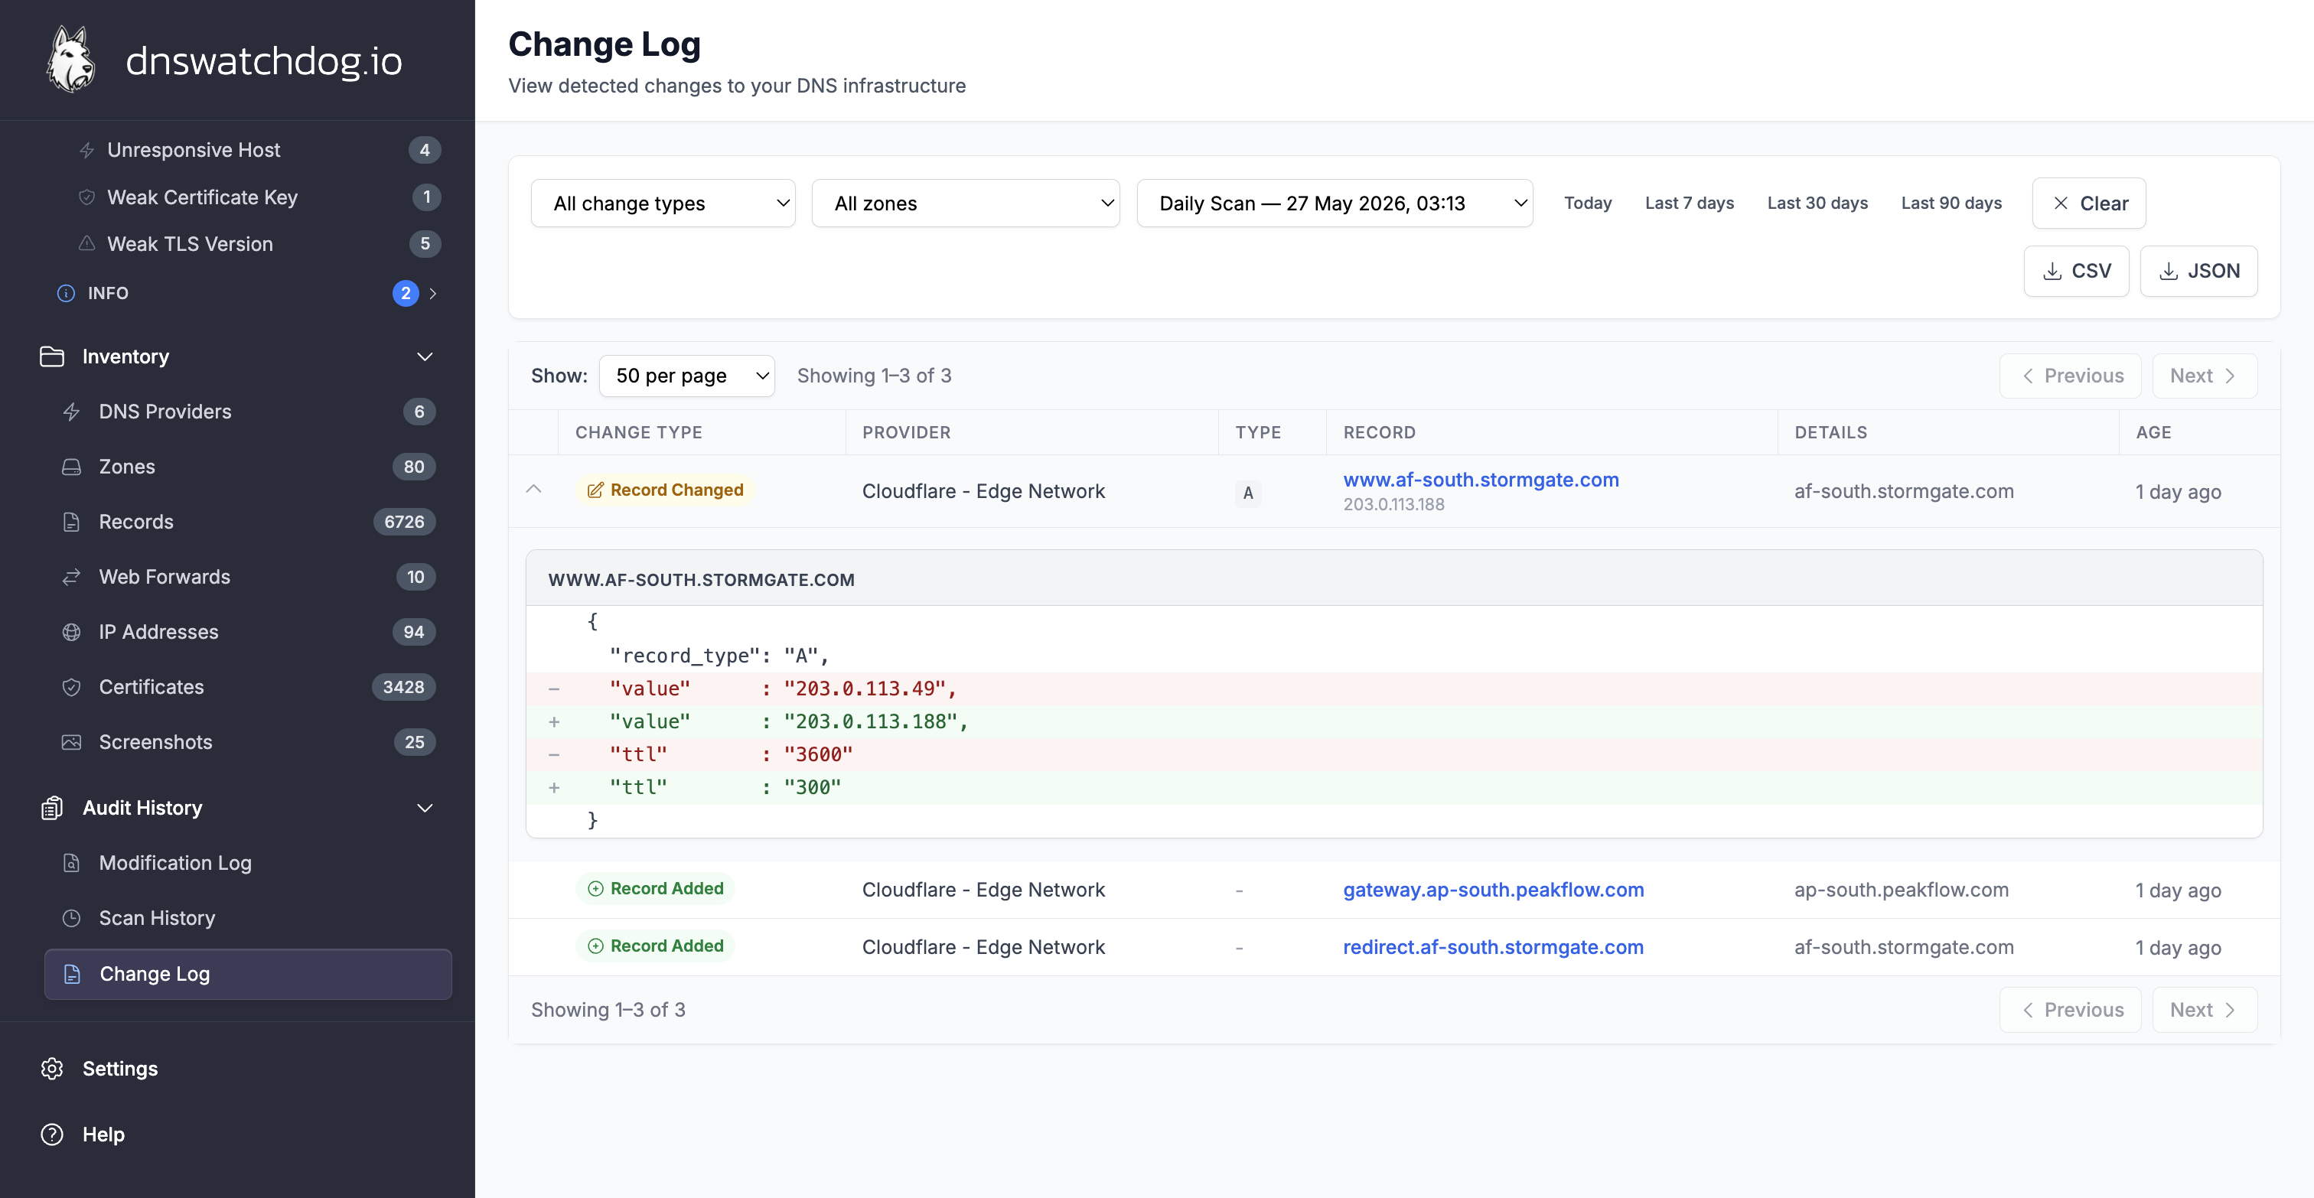
Task: Click the Inventory folder icon
Action: point(52,356)
